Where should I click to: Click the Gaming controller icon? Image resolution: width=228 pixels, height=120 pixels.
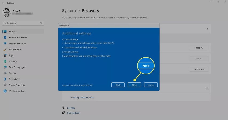[5, 73]
